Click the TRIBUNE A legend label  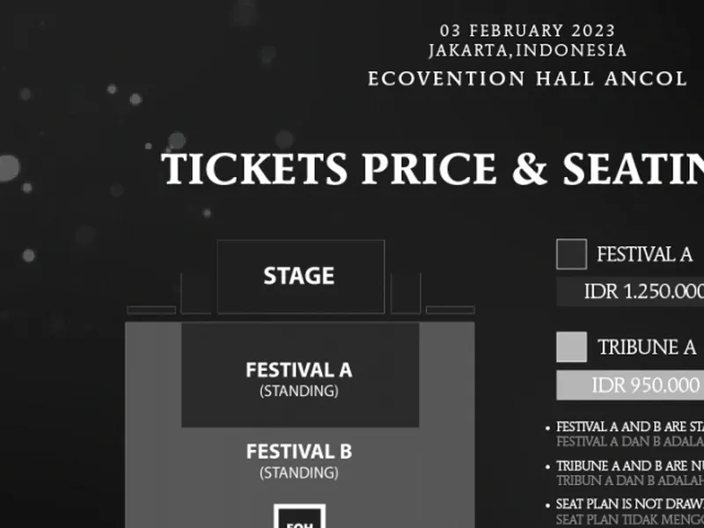[x=647, y=347]
